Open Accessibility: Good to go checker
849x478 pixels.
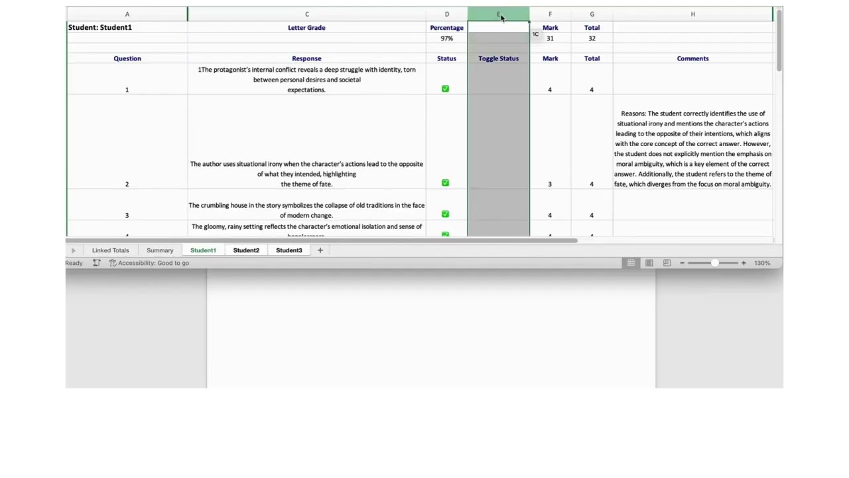(149, 263)
